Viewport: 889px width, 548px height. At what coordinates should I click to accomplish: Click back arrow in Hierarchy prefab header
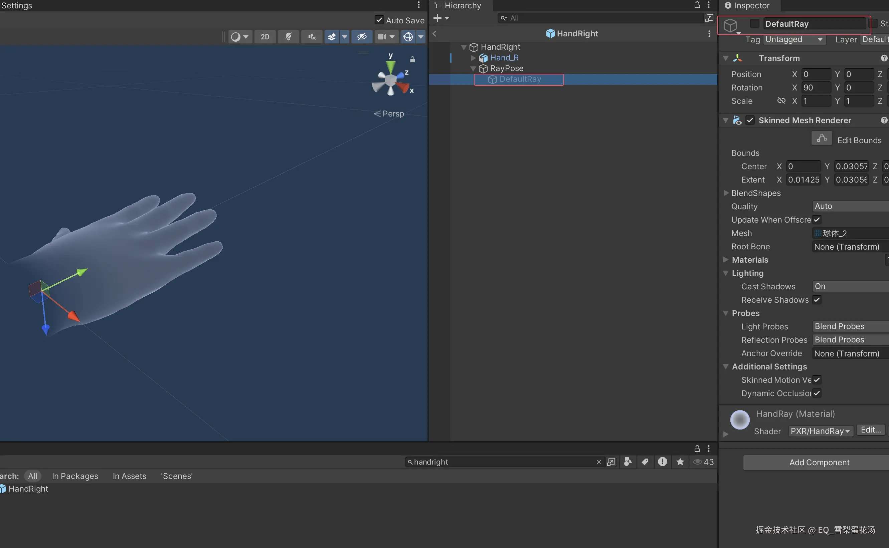click(434, 34)
